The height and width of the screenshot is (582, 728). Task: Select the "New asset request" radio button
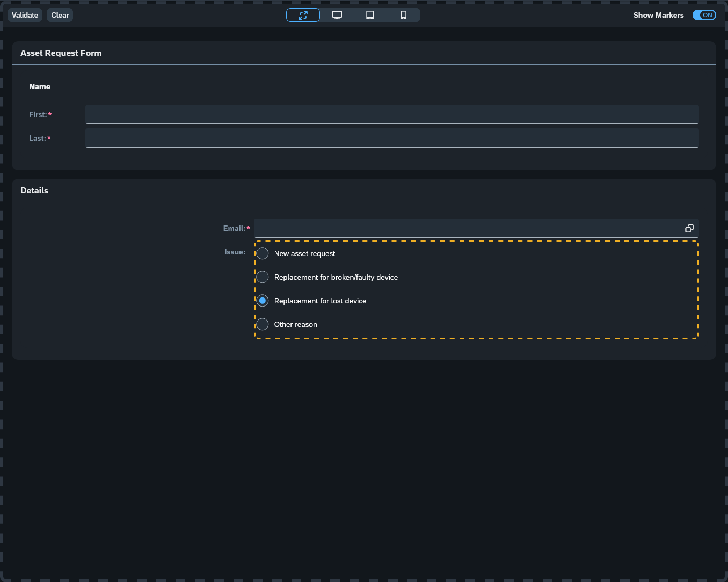click(262, 253)
